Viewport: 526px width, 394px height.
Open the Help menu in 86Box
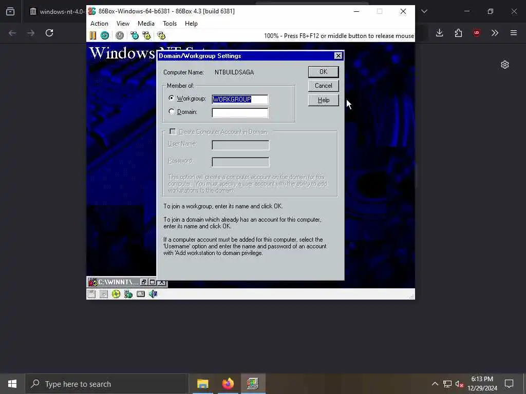pyautogui.click(x=191, y=24)
